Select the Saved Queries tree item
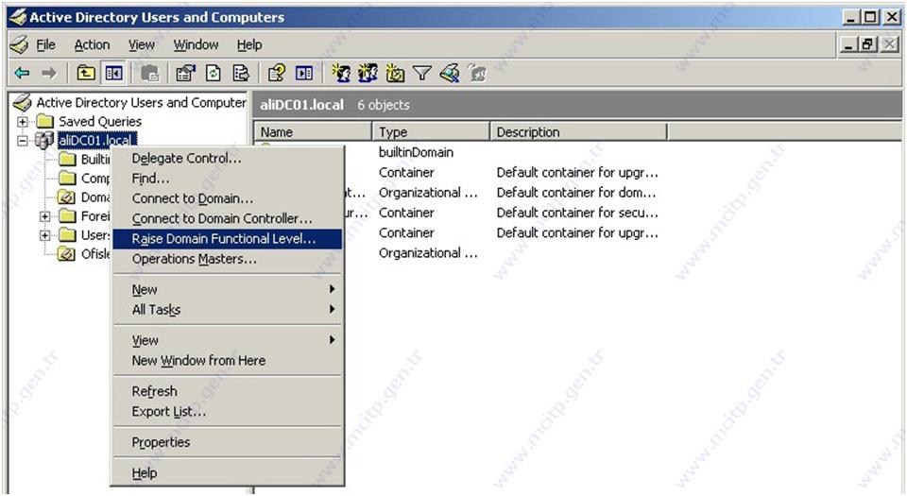907x496 pixels. pos(100,121)
